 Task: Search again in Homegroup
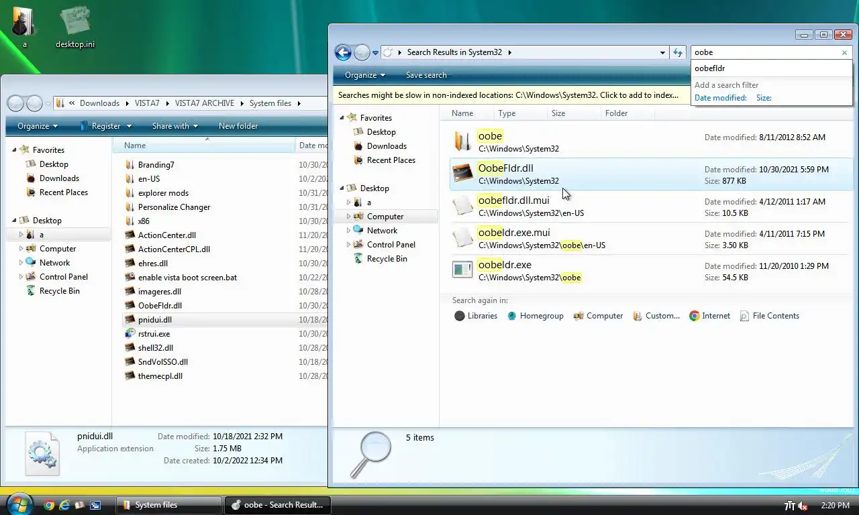tap(535, 316)
